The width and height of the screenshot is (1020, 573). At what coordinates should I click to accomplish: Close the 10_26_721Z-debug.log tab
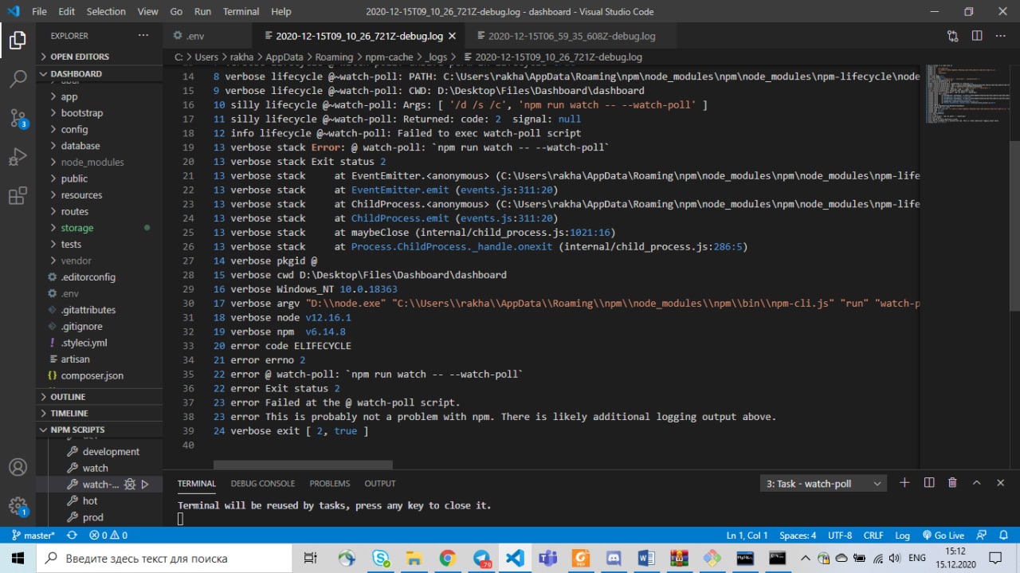coord(453,36)
